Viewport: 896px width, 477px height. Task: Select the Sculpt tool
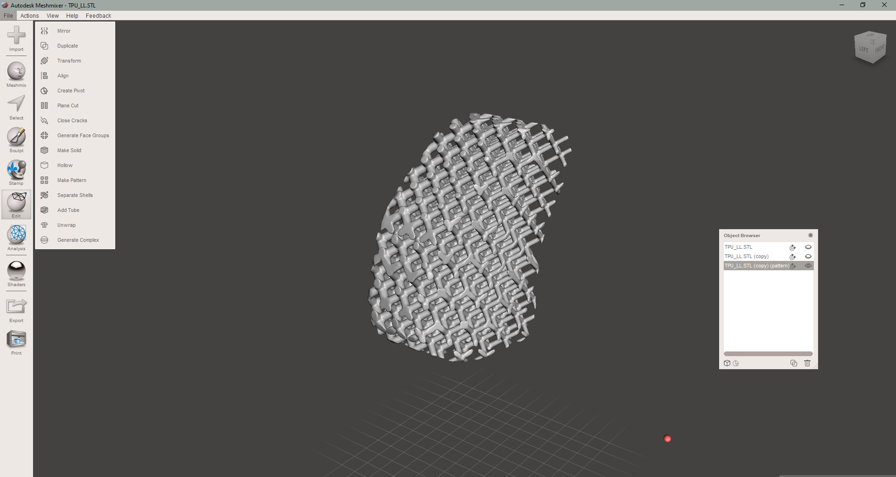[x=16, y=139]
